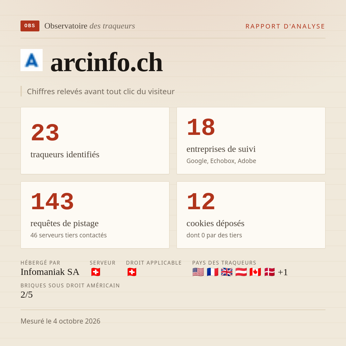Click the 'dont 0 par des tiers' note

tap(214, 235)
